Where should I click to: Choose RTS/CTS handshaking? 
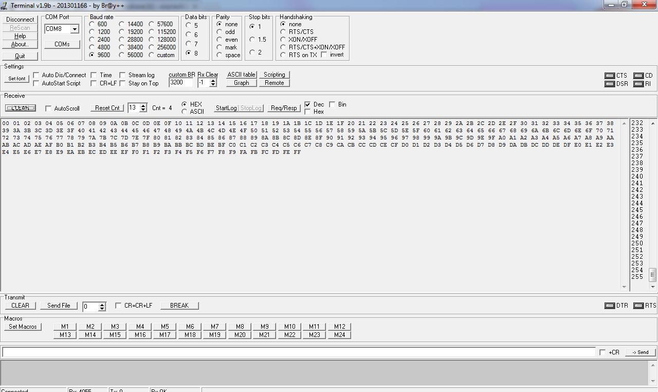tap(283, 32)
